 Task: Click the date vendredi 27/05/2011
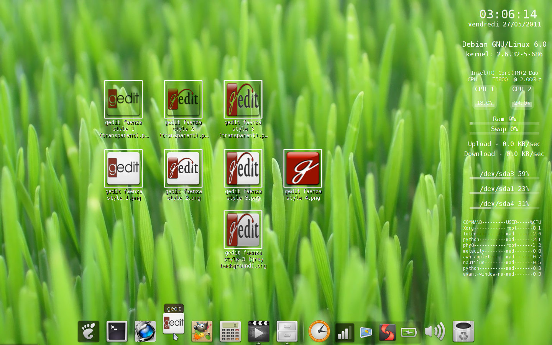pos(504,24)
